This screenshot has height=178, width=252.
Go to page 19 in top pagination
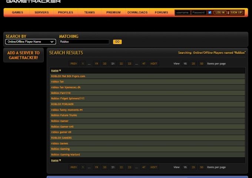point(96,64)
